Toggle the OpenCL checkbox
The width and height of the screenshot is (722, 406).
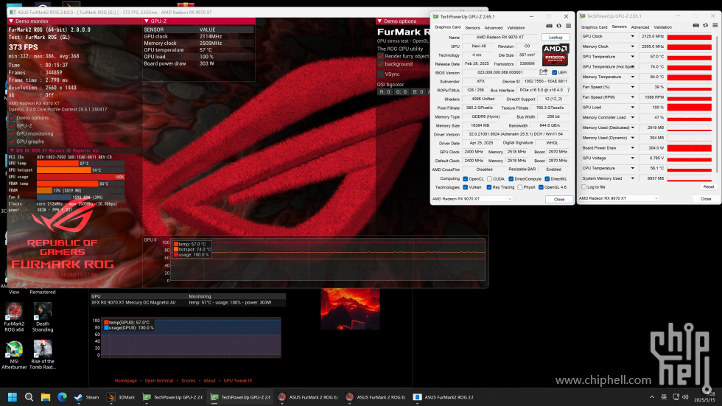(x=466, y=179)
